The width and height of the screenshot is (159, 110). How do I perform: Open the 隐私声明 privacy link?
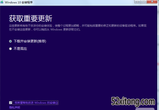15,107
